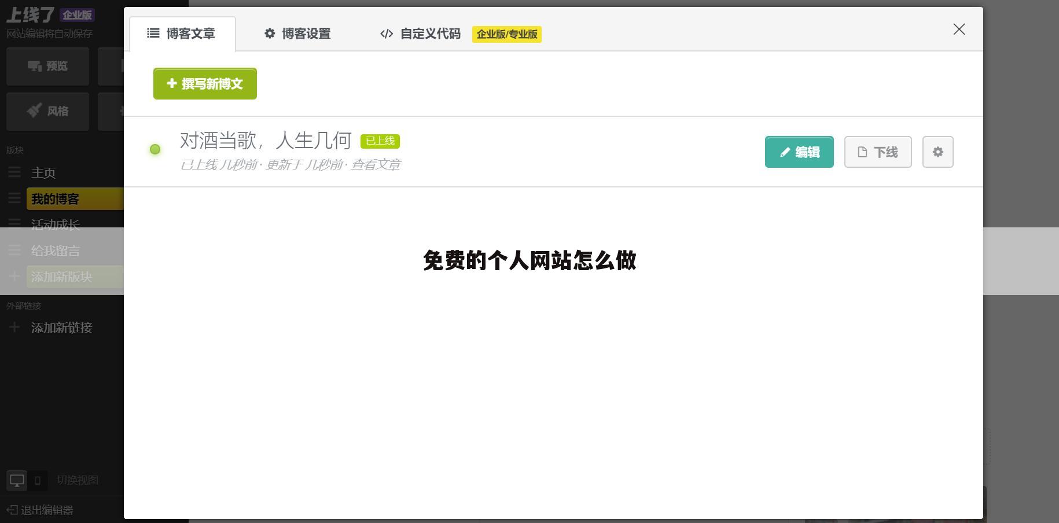The height and width of the screenshot is (523, 1059).
Task: Select 我的博客 section in sidebar
Action: click(54, 198)
